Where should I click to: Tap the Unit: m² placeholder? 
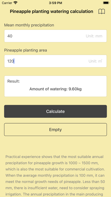click(x=95, y=61)
